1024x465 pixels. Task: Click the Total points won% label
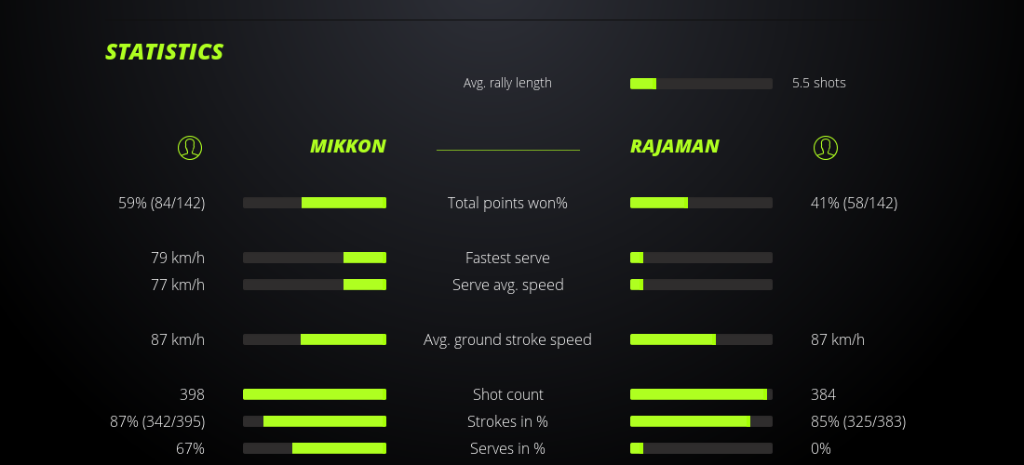(507, 203)
